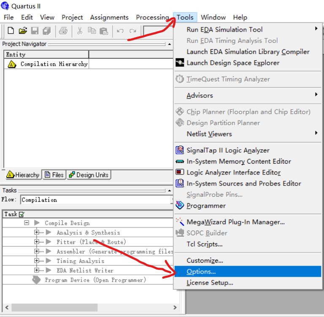Launch the Programmer from Tools menu
This screenshot has height=317, width=324.
[206, 206]
